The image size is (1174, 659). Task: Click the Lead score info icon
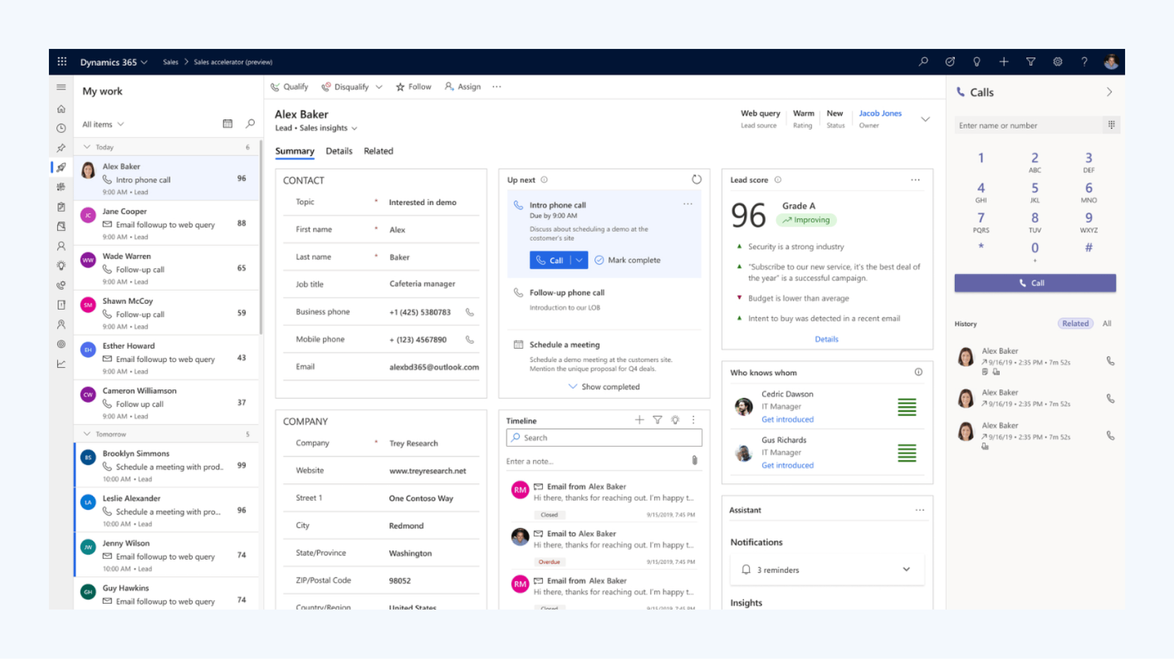(x=778, y=180)
